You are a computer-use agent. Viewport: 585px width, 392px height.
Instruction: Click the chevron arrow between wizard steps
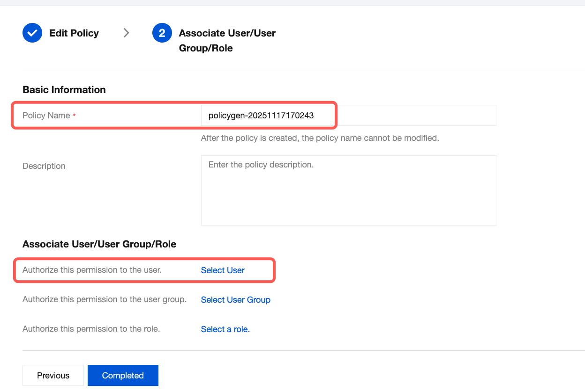tap(126, 33)
